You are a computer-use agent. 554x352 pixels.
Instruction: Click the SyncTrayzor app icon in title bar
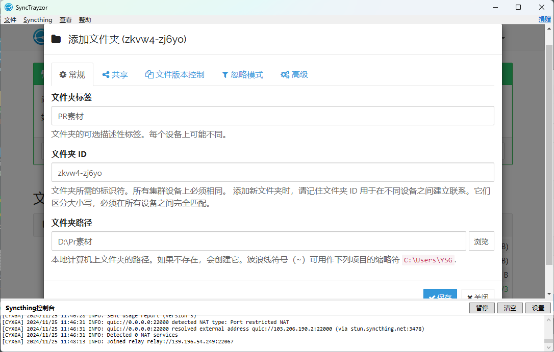click(x=8, y=8)
